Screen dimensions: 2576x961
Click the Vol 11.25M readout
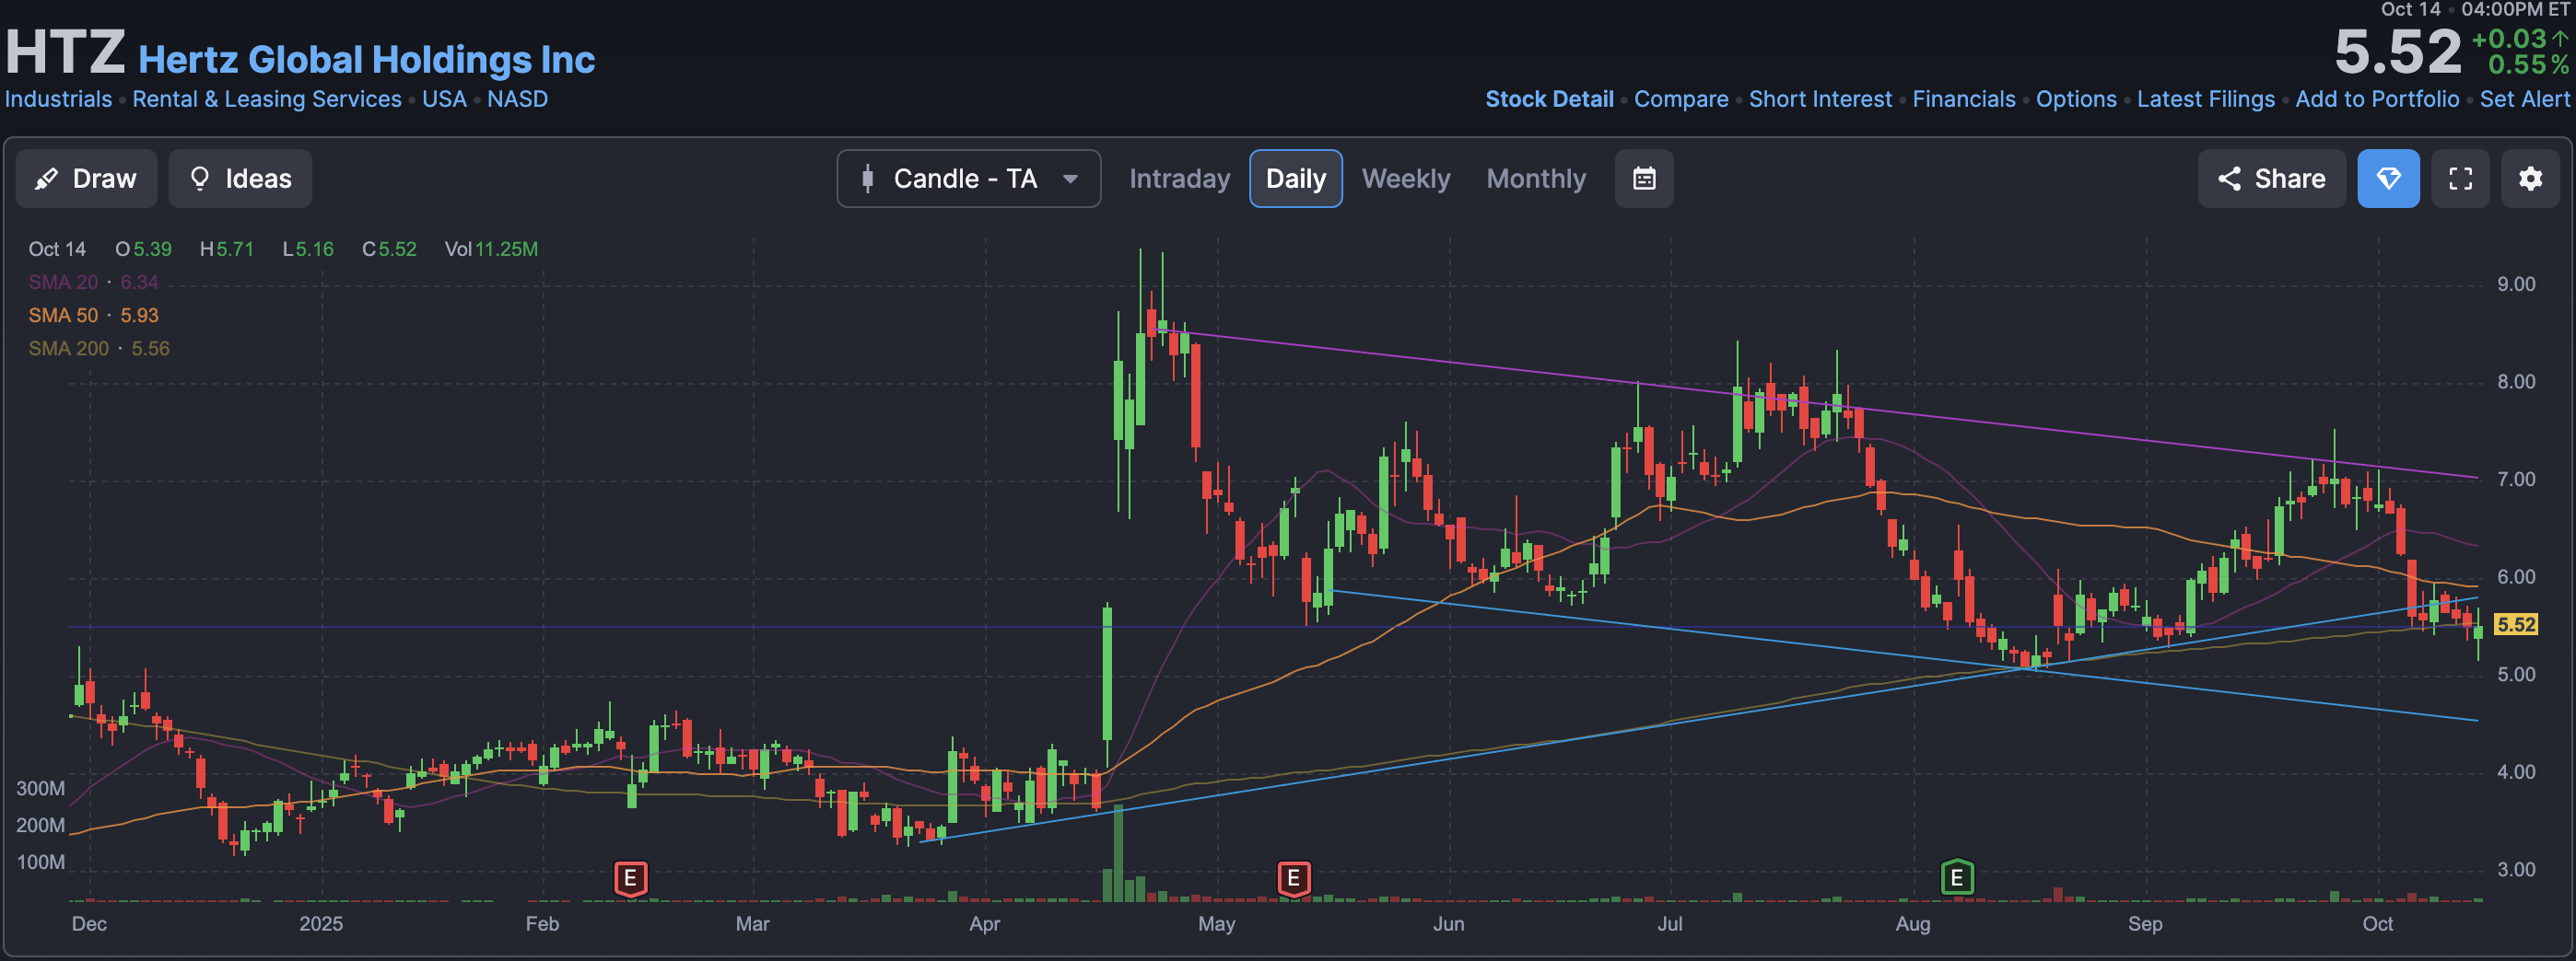(491, 249)
